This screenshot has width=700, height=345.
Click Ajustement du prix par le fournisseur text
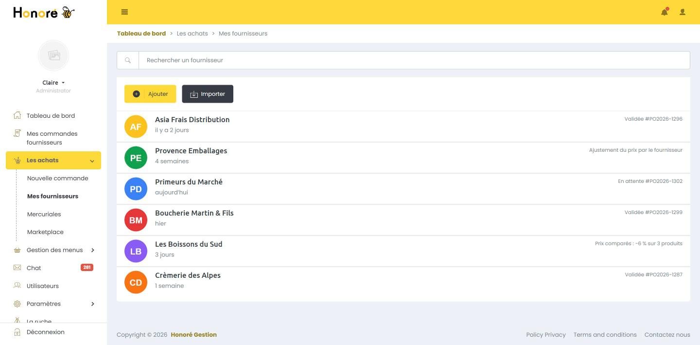click(x=636, y=150)
